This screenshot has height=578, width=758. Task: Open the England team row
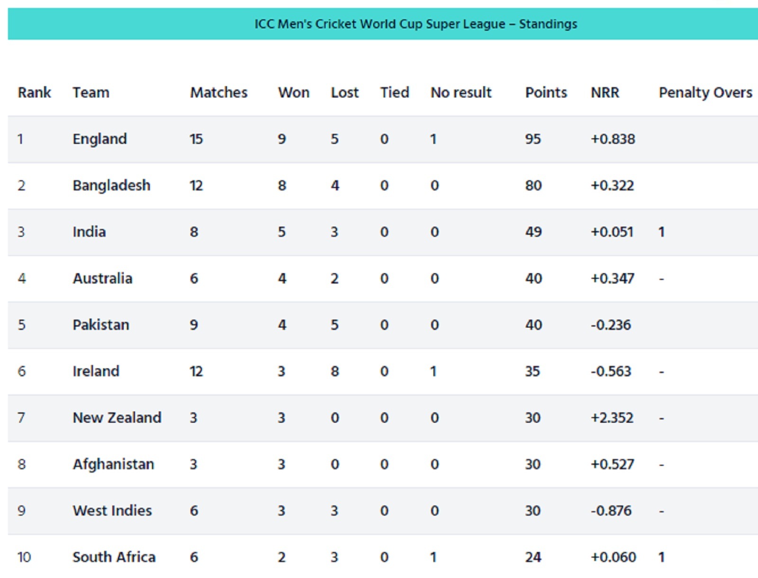(383, 139)
